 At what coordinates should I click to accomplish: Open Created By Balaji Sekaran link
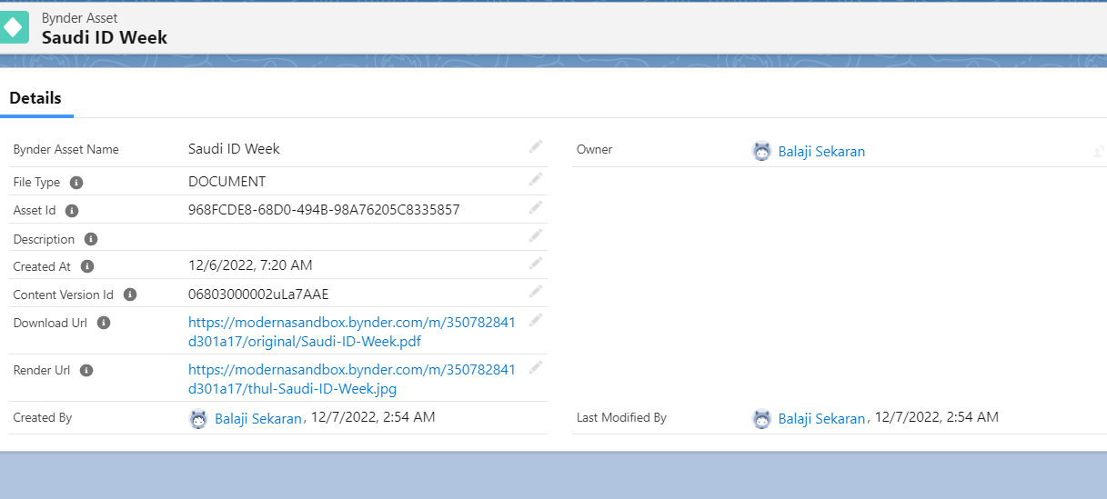[258, 419]
